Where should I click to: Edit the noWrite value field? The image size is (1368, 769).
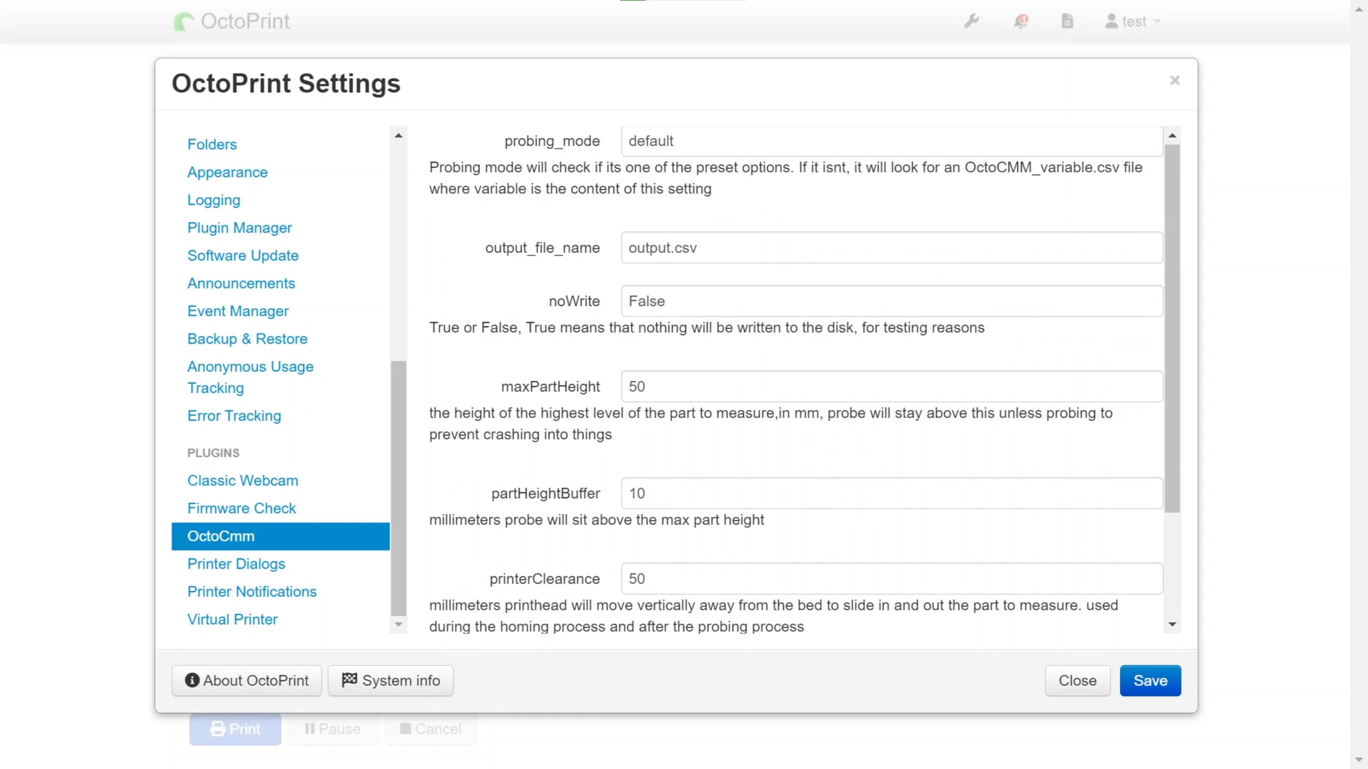[x=889, y=301]
